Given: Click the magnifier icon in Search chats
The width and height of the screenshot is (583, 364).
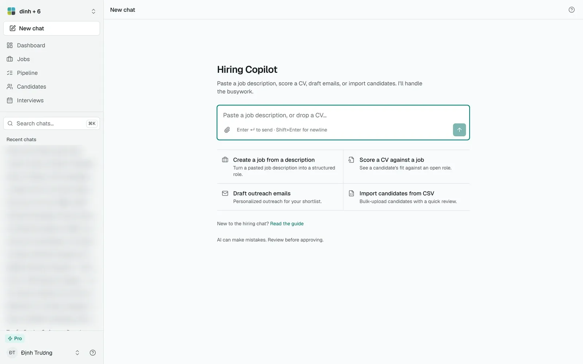Looking at the screenshot, I should [10, 123].
